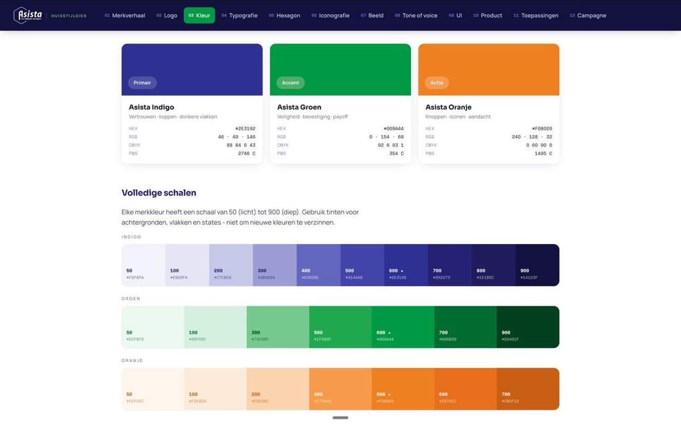This screenshot has width=681, height=425.
Task: Pick the Indigo 800 swatch
Action: pyautogui.click(x=494, y=265)
